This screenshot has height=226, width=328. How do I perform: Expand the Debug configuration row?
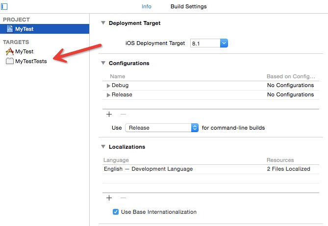pos(108,86)
